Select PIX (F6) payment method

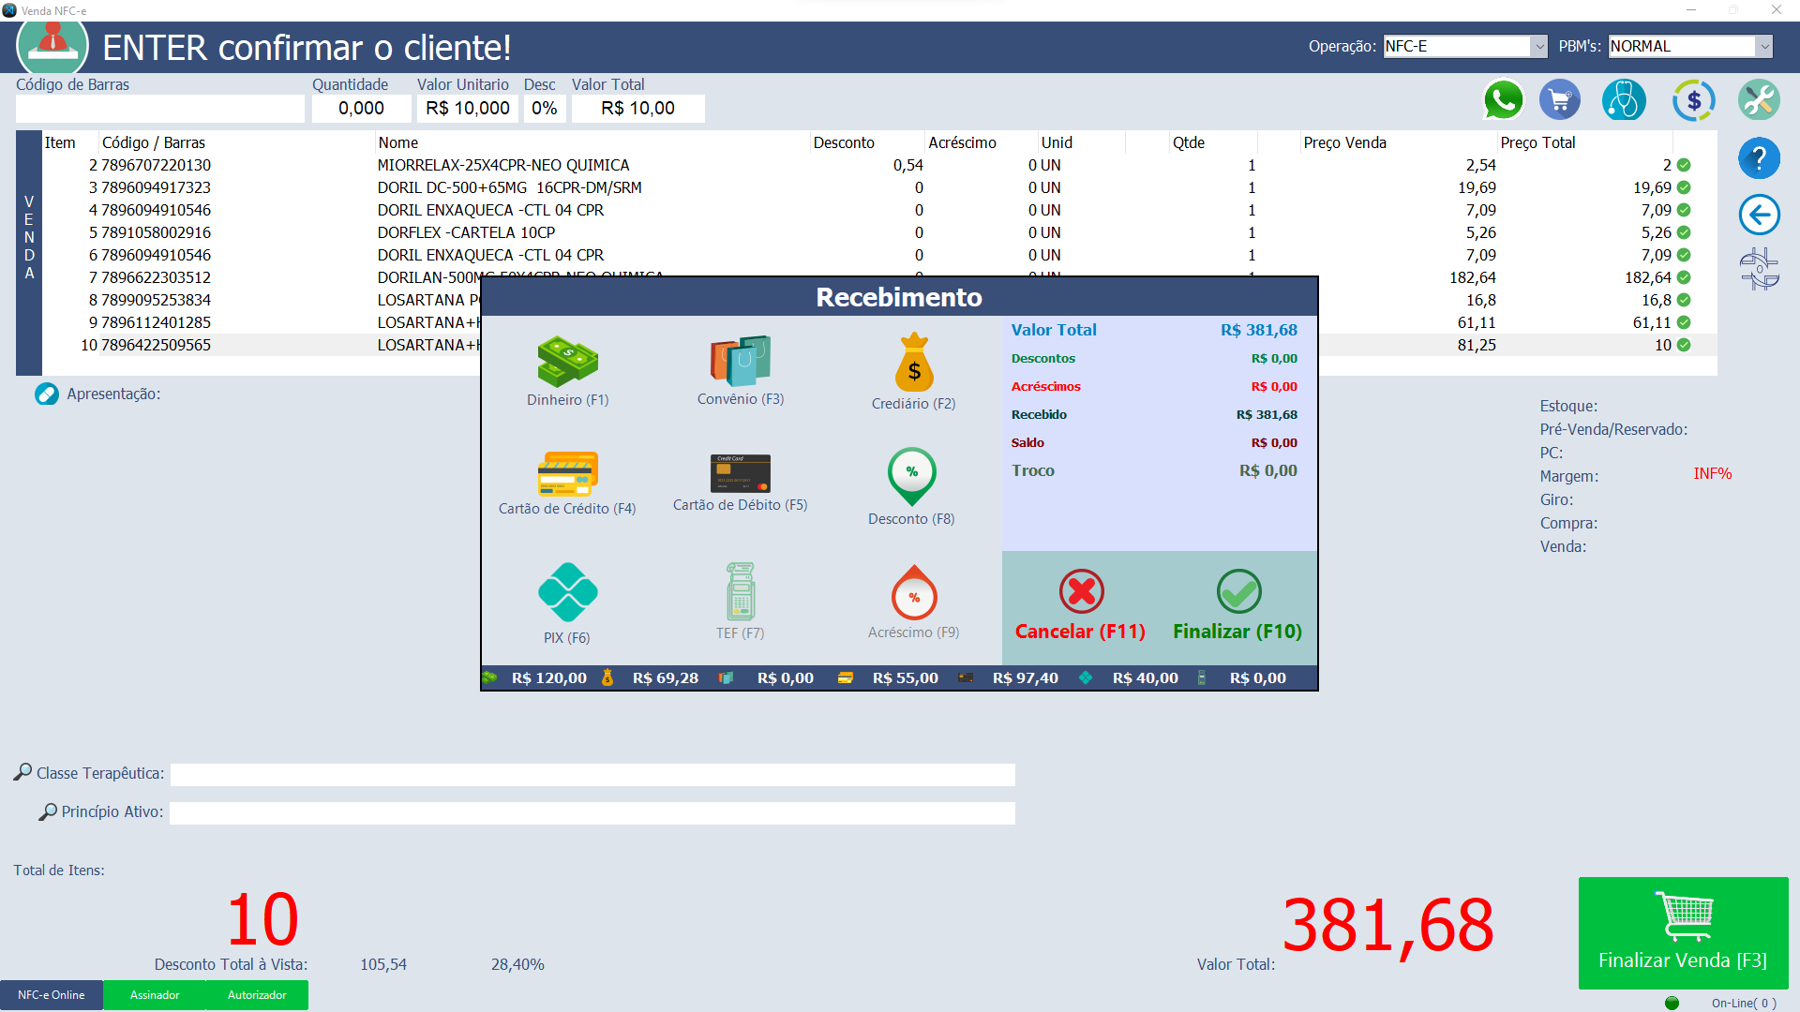pos(567,593)
